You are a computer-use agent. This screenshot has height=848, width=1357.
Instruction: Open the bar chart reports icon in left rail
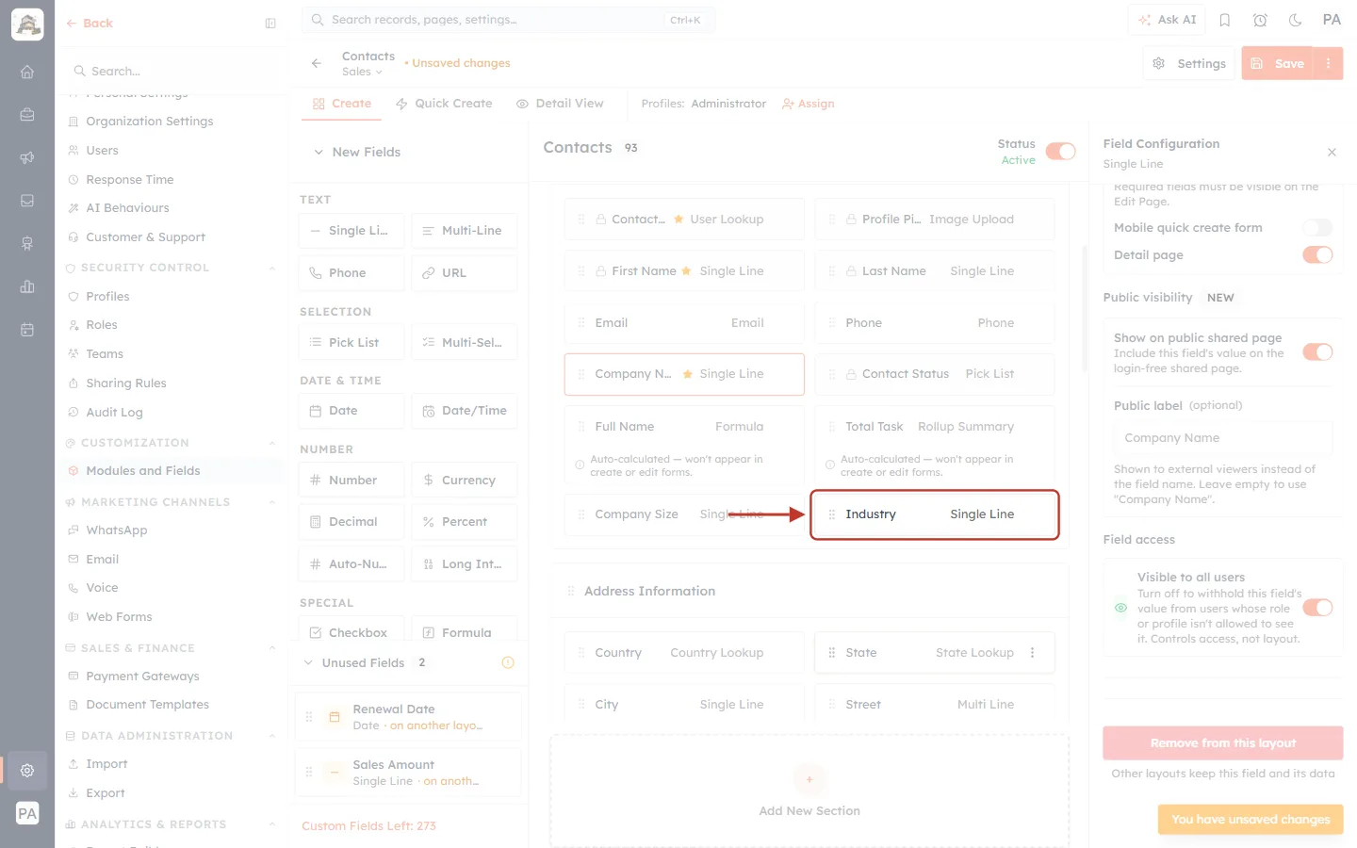point(27,286)
